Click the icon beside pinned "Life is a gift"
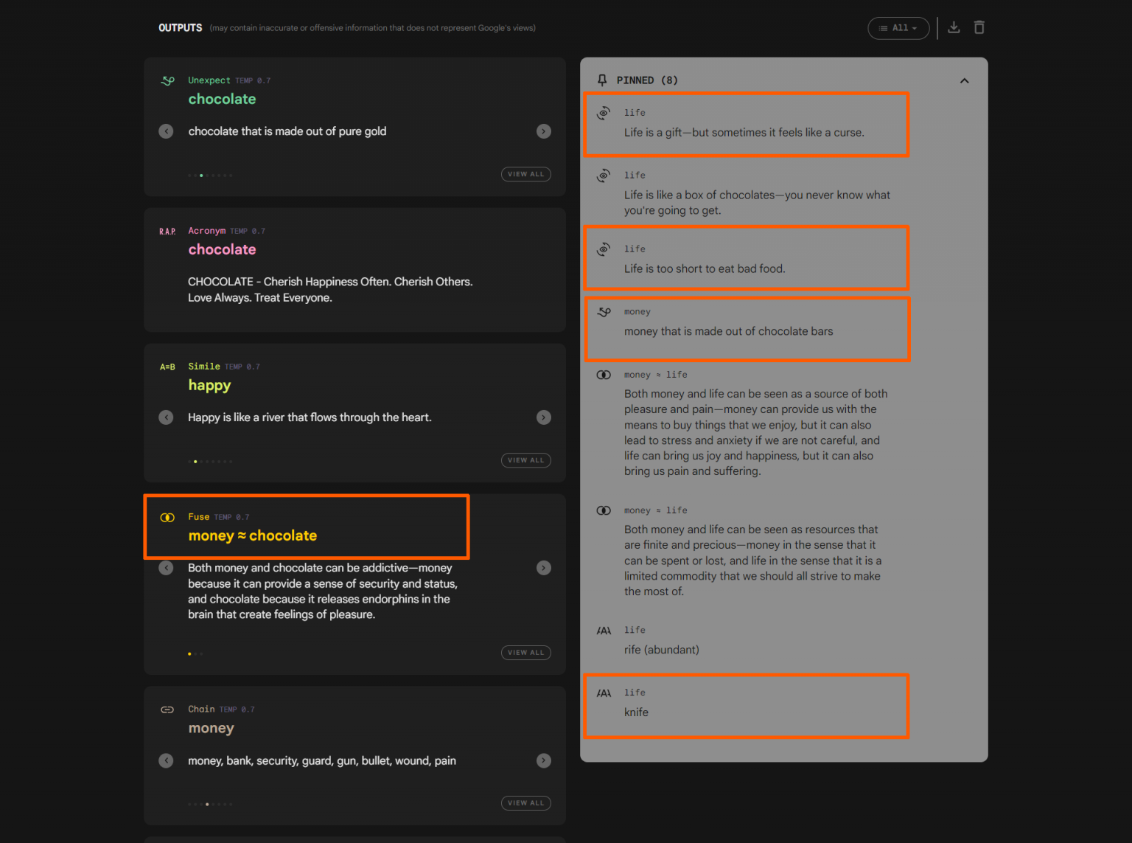This screenshot has width=1132, height=843. click(604, 113)
